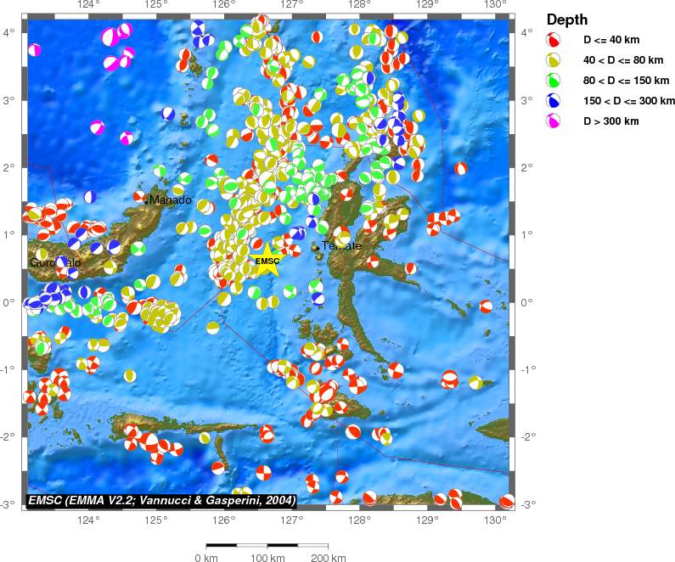This screenshot has width=675, height=562.
Task: Click the yellow 40–80 km depth legend symbol
Action: [x=554, y=60]
